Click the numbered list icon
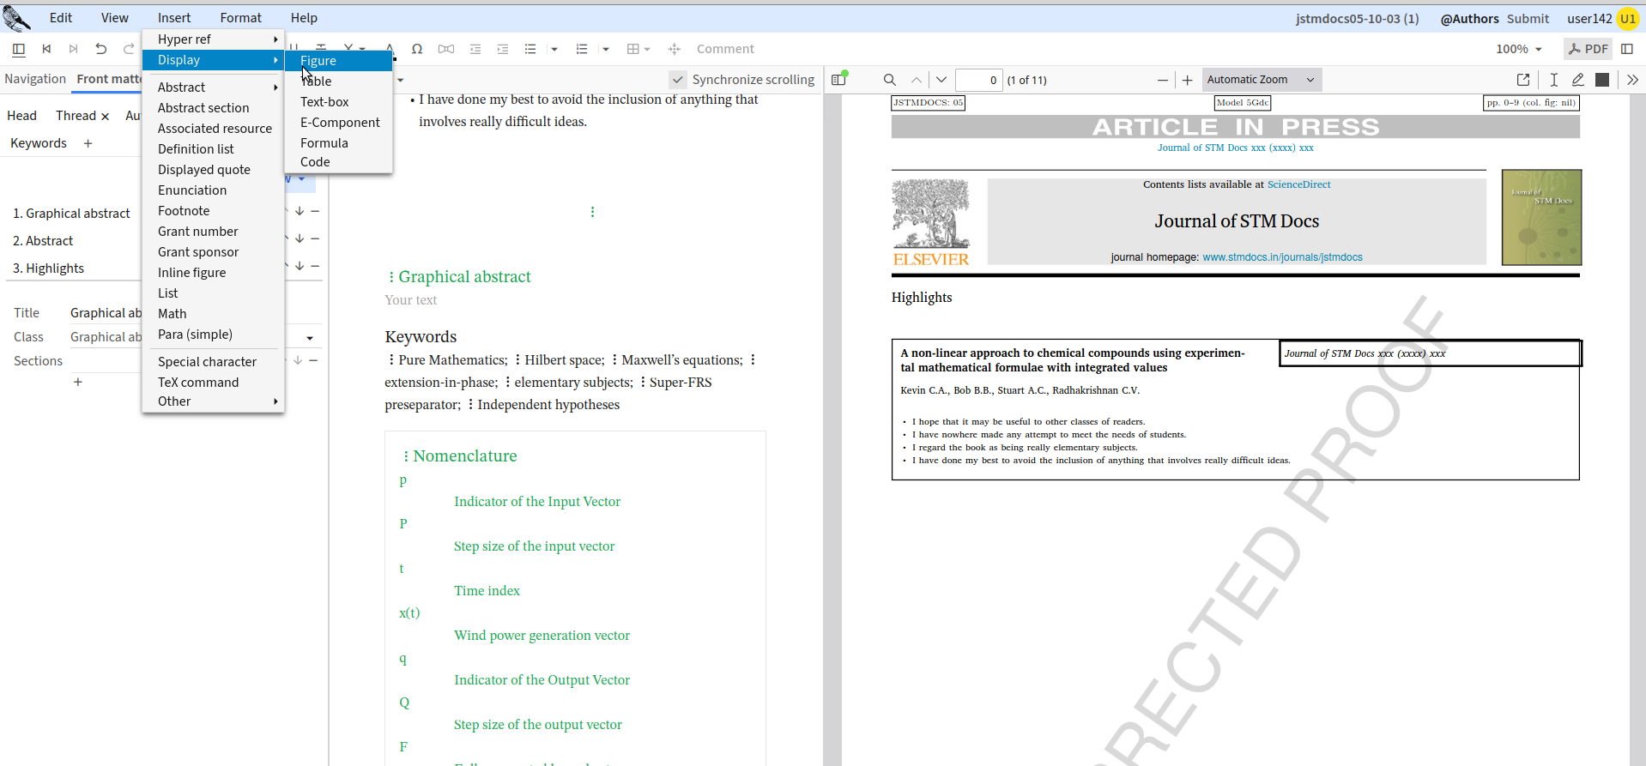This screenshot has width=1646, height=766. (582, 49)
